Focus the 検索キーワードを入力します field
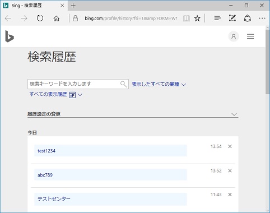 tap(78, 84)
